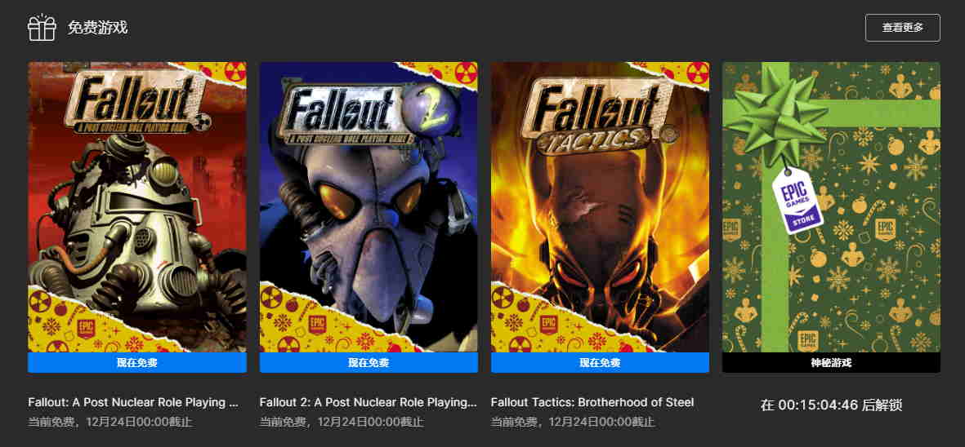Open Fallout Tactics: Brotherhood of Steel title link
This screenshot has height=447, width=965.
592,403
